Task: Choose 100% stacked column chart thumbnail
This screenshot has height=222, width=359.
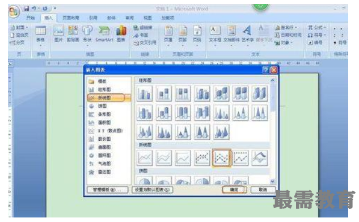Action: [183, 94]
